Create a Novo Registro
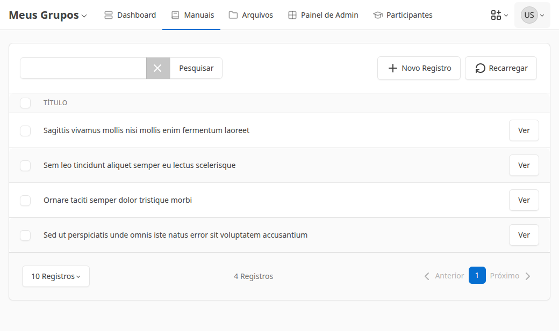 419,68
